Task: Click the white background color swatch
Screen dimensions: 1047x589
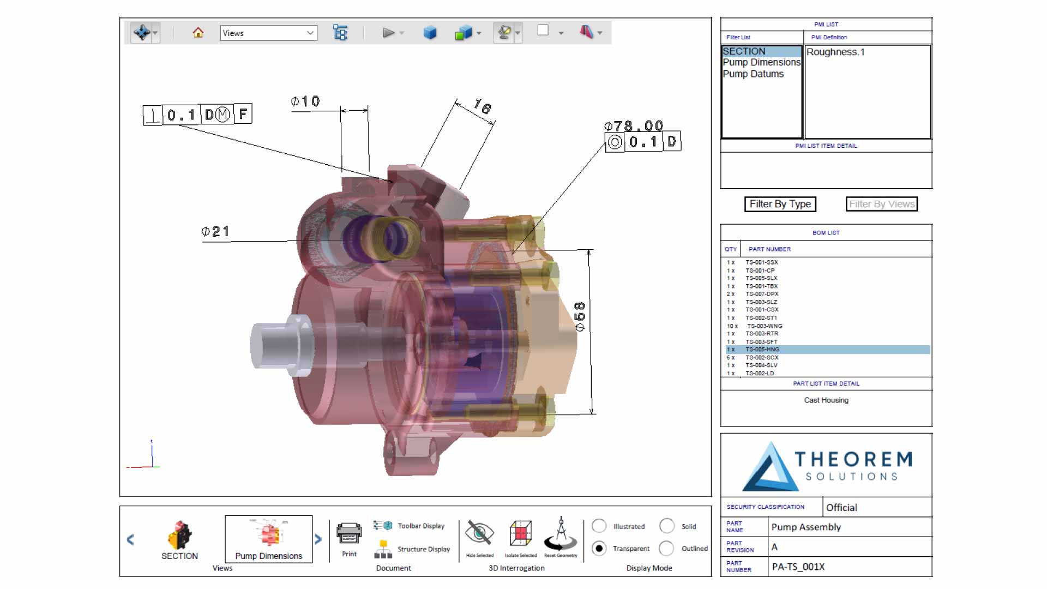Action: coord(543,30)
